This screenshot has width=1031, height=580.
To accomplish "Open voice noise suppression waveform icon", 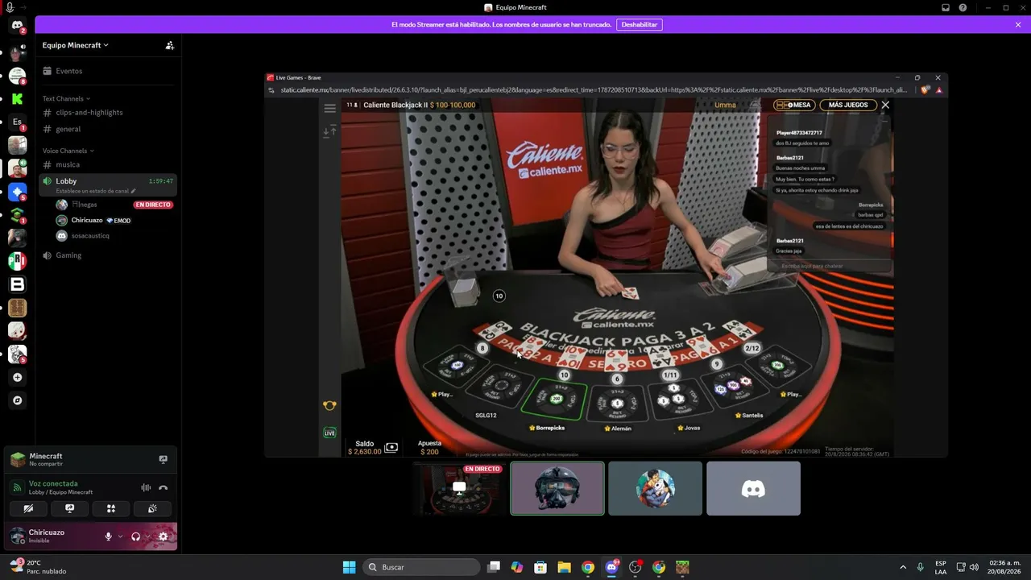I will 146,487.
